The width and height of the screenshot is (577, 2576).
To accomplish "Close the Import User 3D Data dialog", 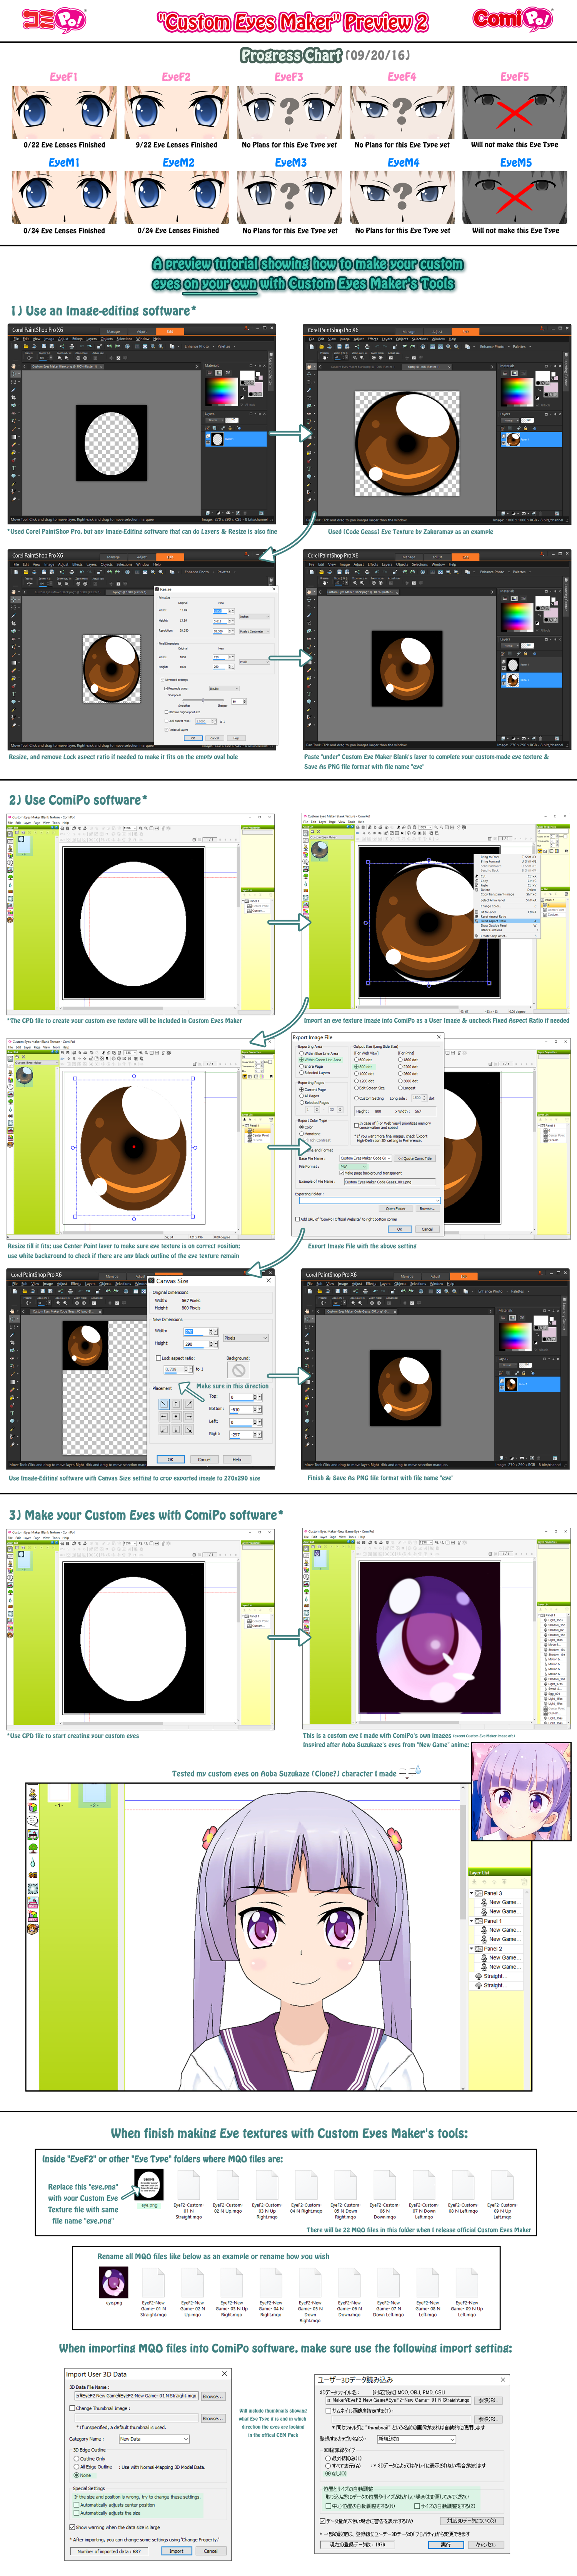I will [225, 2374].
